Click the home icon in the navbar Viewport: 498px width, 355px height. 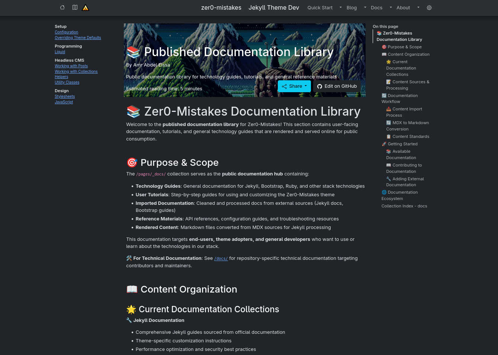click(x=62, y=7)
